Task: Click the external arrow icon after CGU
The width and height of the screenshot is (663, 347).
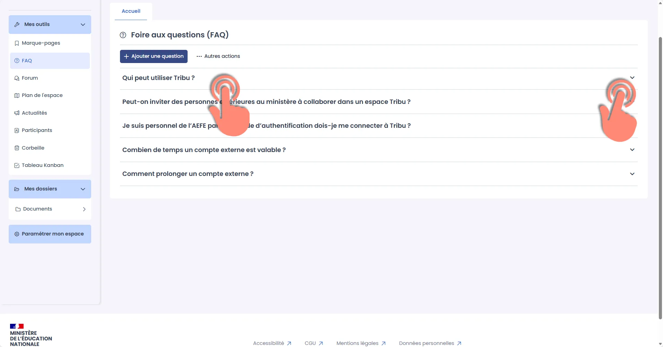Action: (321, 344)
